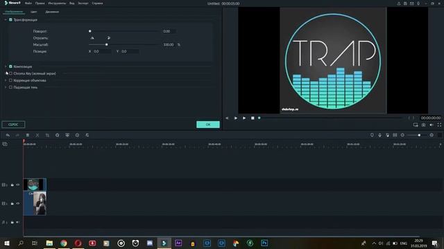The width and height of the screenshot is (444, 249).
Task: Open the Правка menu
Action: [40, 3]
